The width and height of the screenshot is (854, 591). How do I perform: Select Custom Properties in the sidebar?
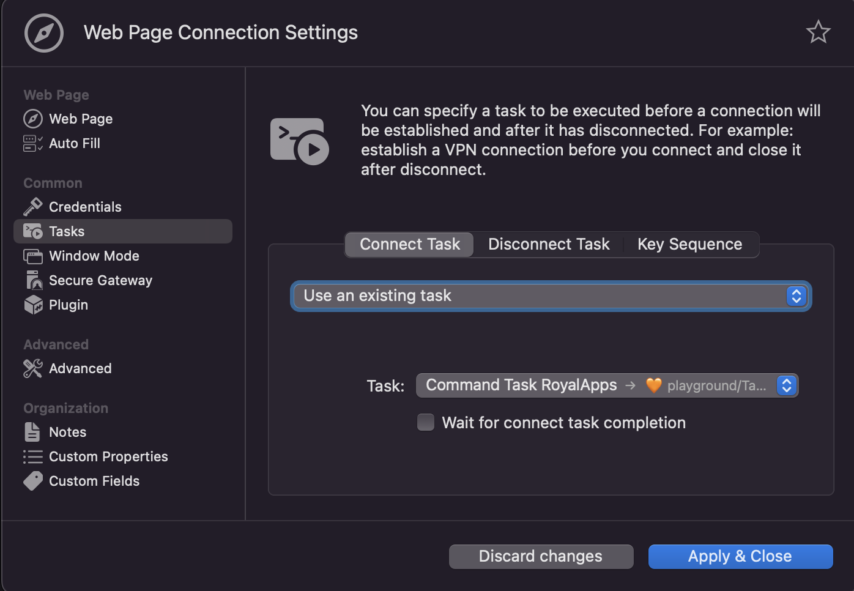pos(108,456)
